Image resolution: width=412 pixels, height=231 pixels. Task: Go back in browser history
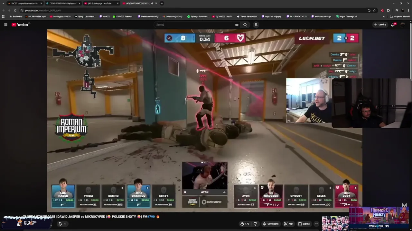(x=4, y=10)
